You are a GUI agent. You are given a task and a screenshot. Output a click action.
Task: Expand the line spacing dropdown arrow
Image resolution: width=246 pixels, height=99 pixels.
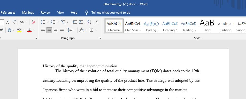74,30
